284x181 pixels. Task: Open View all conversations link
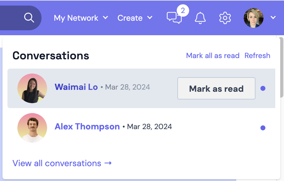pyautogui.click(x=57, y=163)
